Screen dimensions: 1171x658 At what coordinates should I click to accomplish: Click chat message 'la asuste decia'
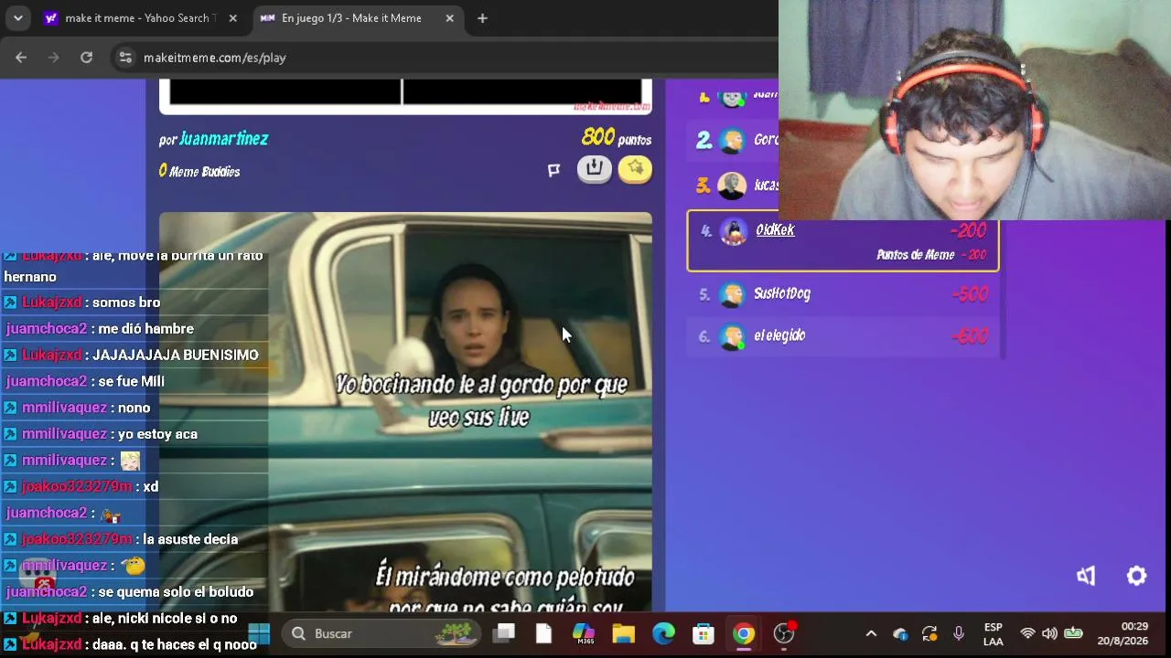pos(191,539)
